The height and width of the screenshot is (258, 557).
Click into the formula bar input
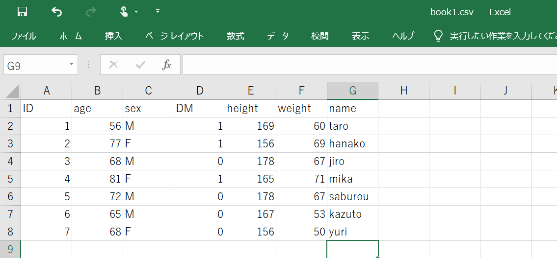coord(368,65)
